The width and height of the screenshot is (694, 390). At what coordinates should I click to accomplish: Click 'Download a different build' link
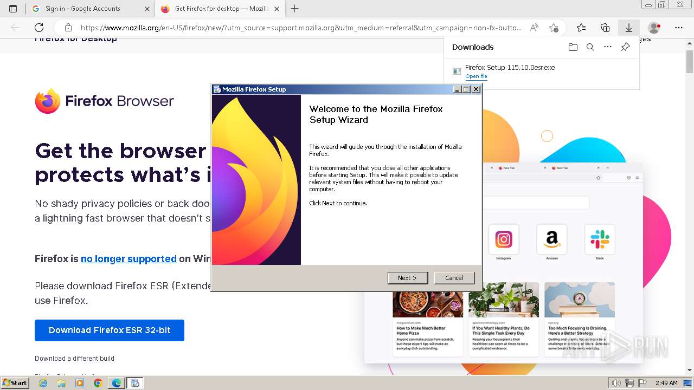tap(74, 359)
